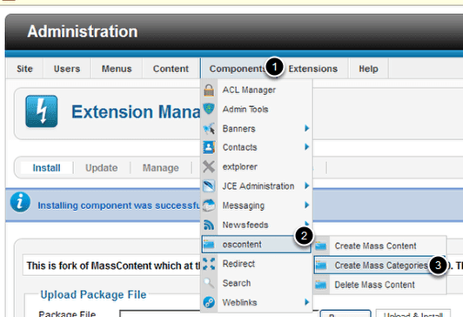Click the ACL Manager padlock icon

[x=209, y=90]
